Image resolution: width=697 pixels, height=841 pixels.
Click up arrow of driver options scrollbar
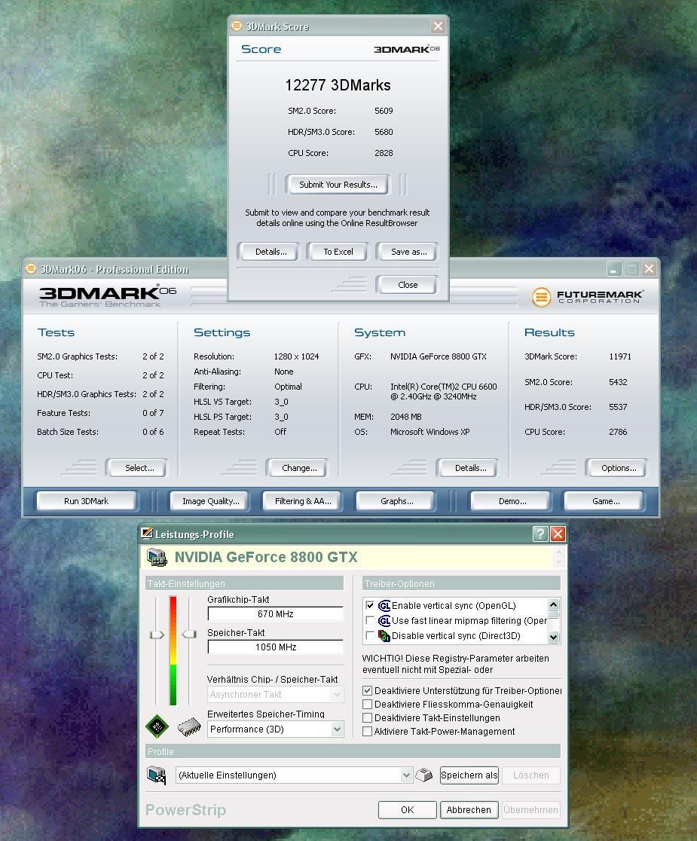554,604
